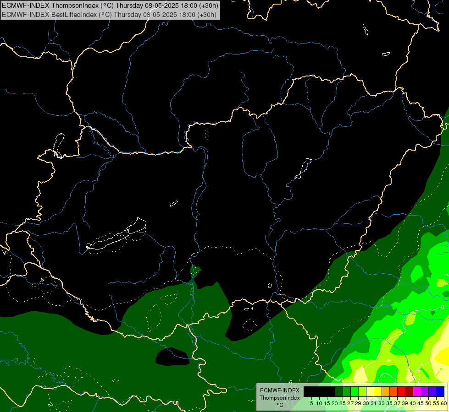Click the legend tick value 30
449x412 pixels.
(x=366, y=403)
